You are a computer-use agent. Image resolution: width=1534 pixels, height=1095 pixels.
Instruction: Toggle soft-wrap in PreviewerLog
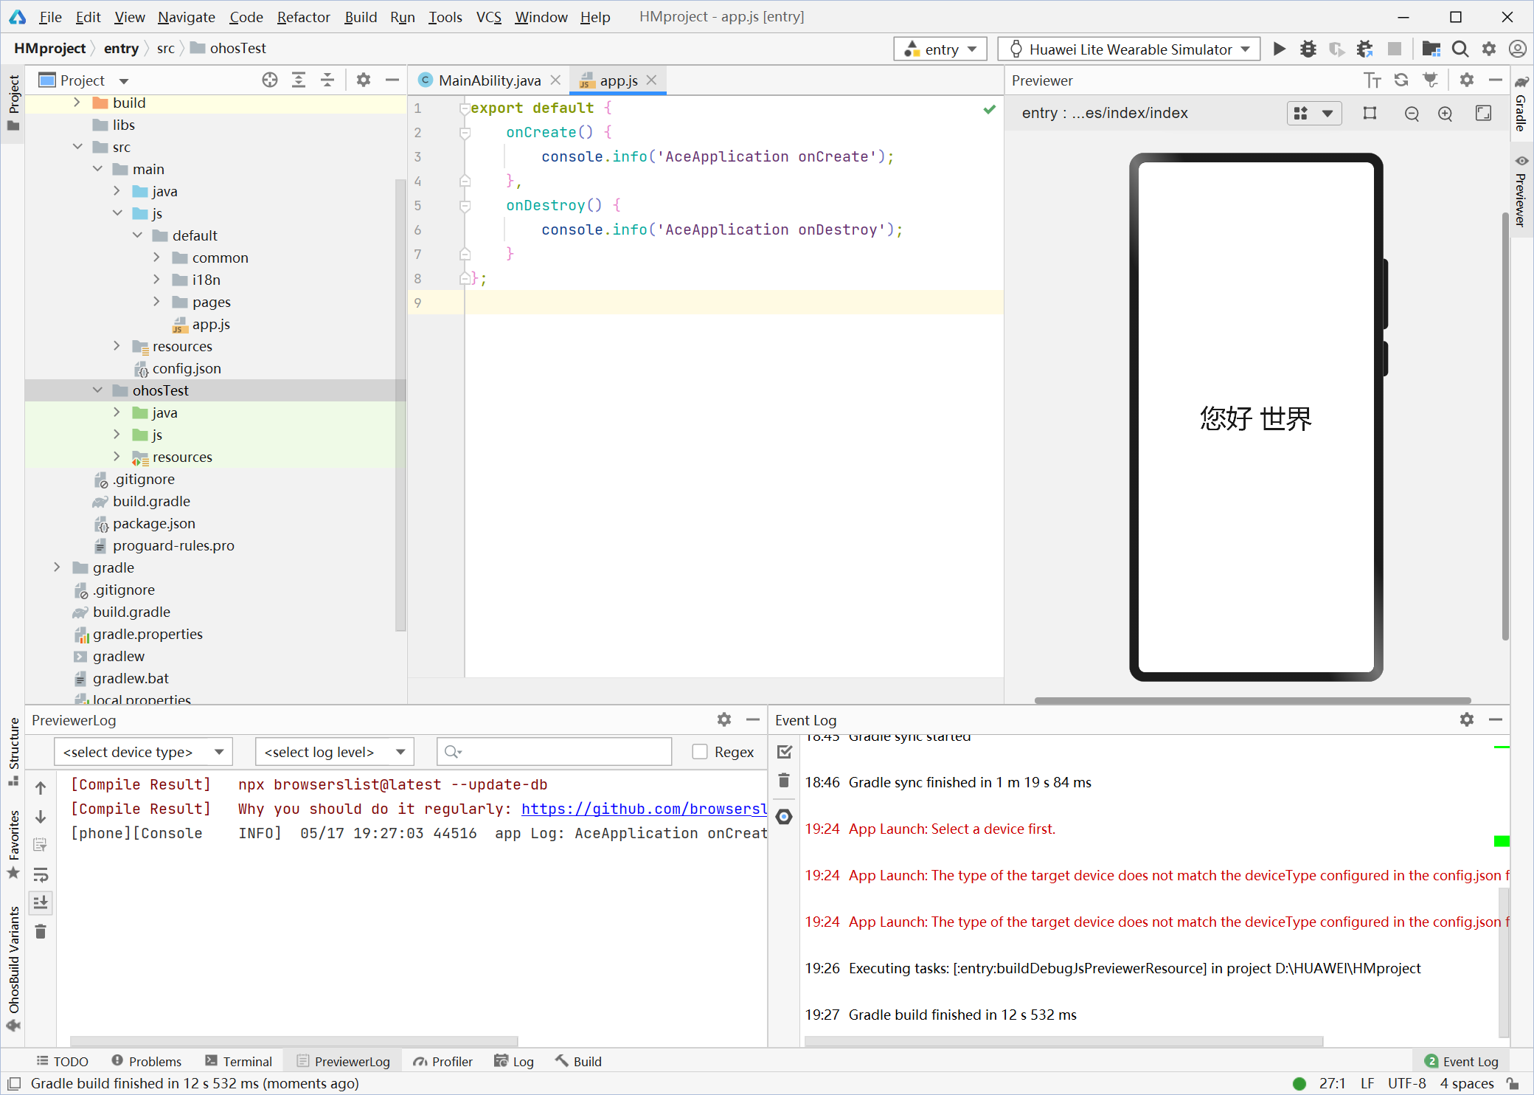click(x=41, y=874)
